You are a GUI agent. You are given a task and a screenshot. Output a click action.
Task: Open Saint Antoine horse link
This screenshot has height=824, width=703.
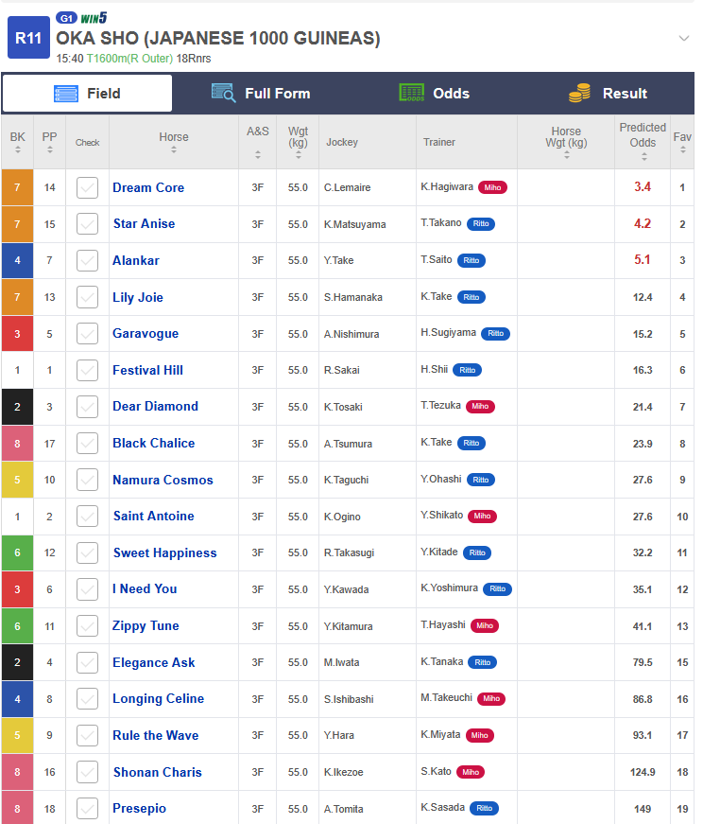154,516
